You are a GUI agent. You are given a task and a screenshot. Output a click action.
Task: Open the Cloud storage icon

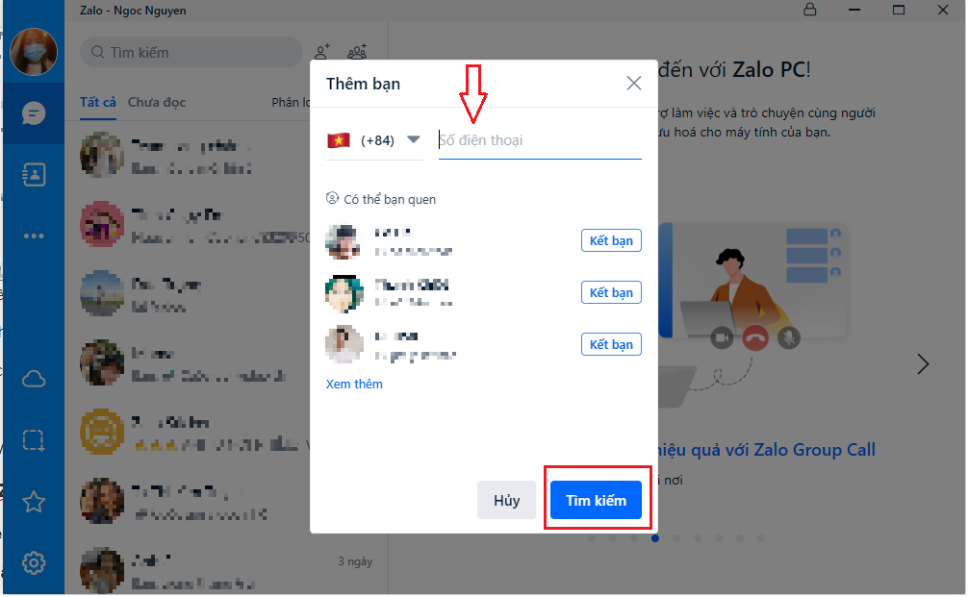(34, 379)
